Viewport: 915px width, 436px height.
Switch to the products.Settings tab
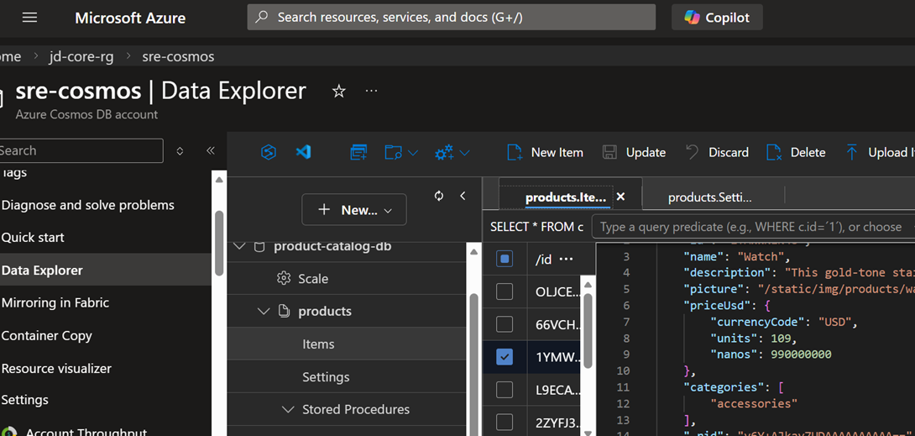tap(709, 198)
